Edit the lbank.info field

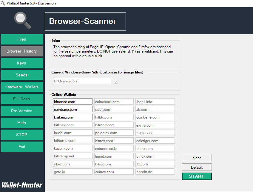[x=155, y=102]
